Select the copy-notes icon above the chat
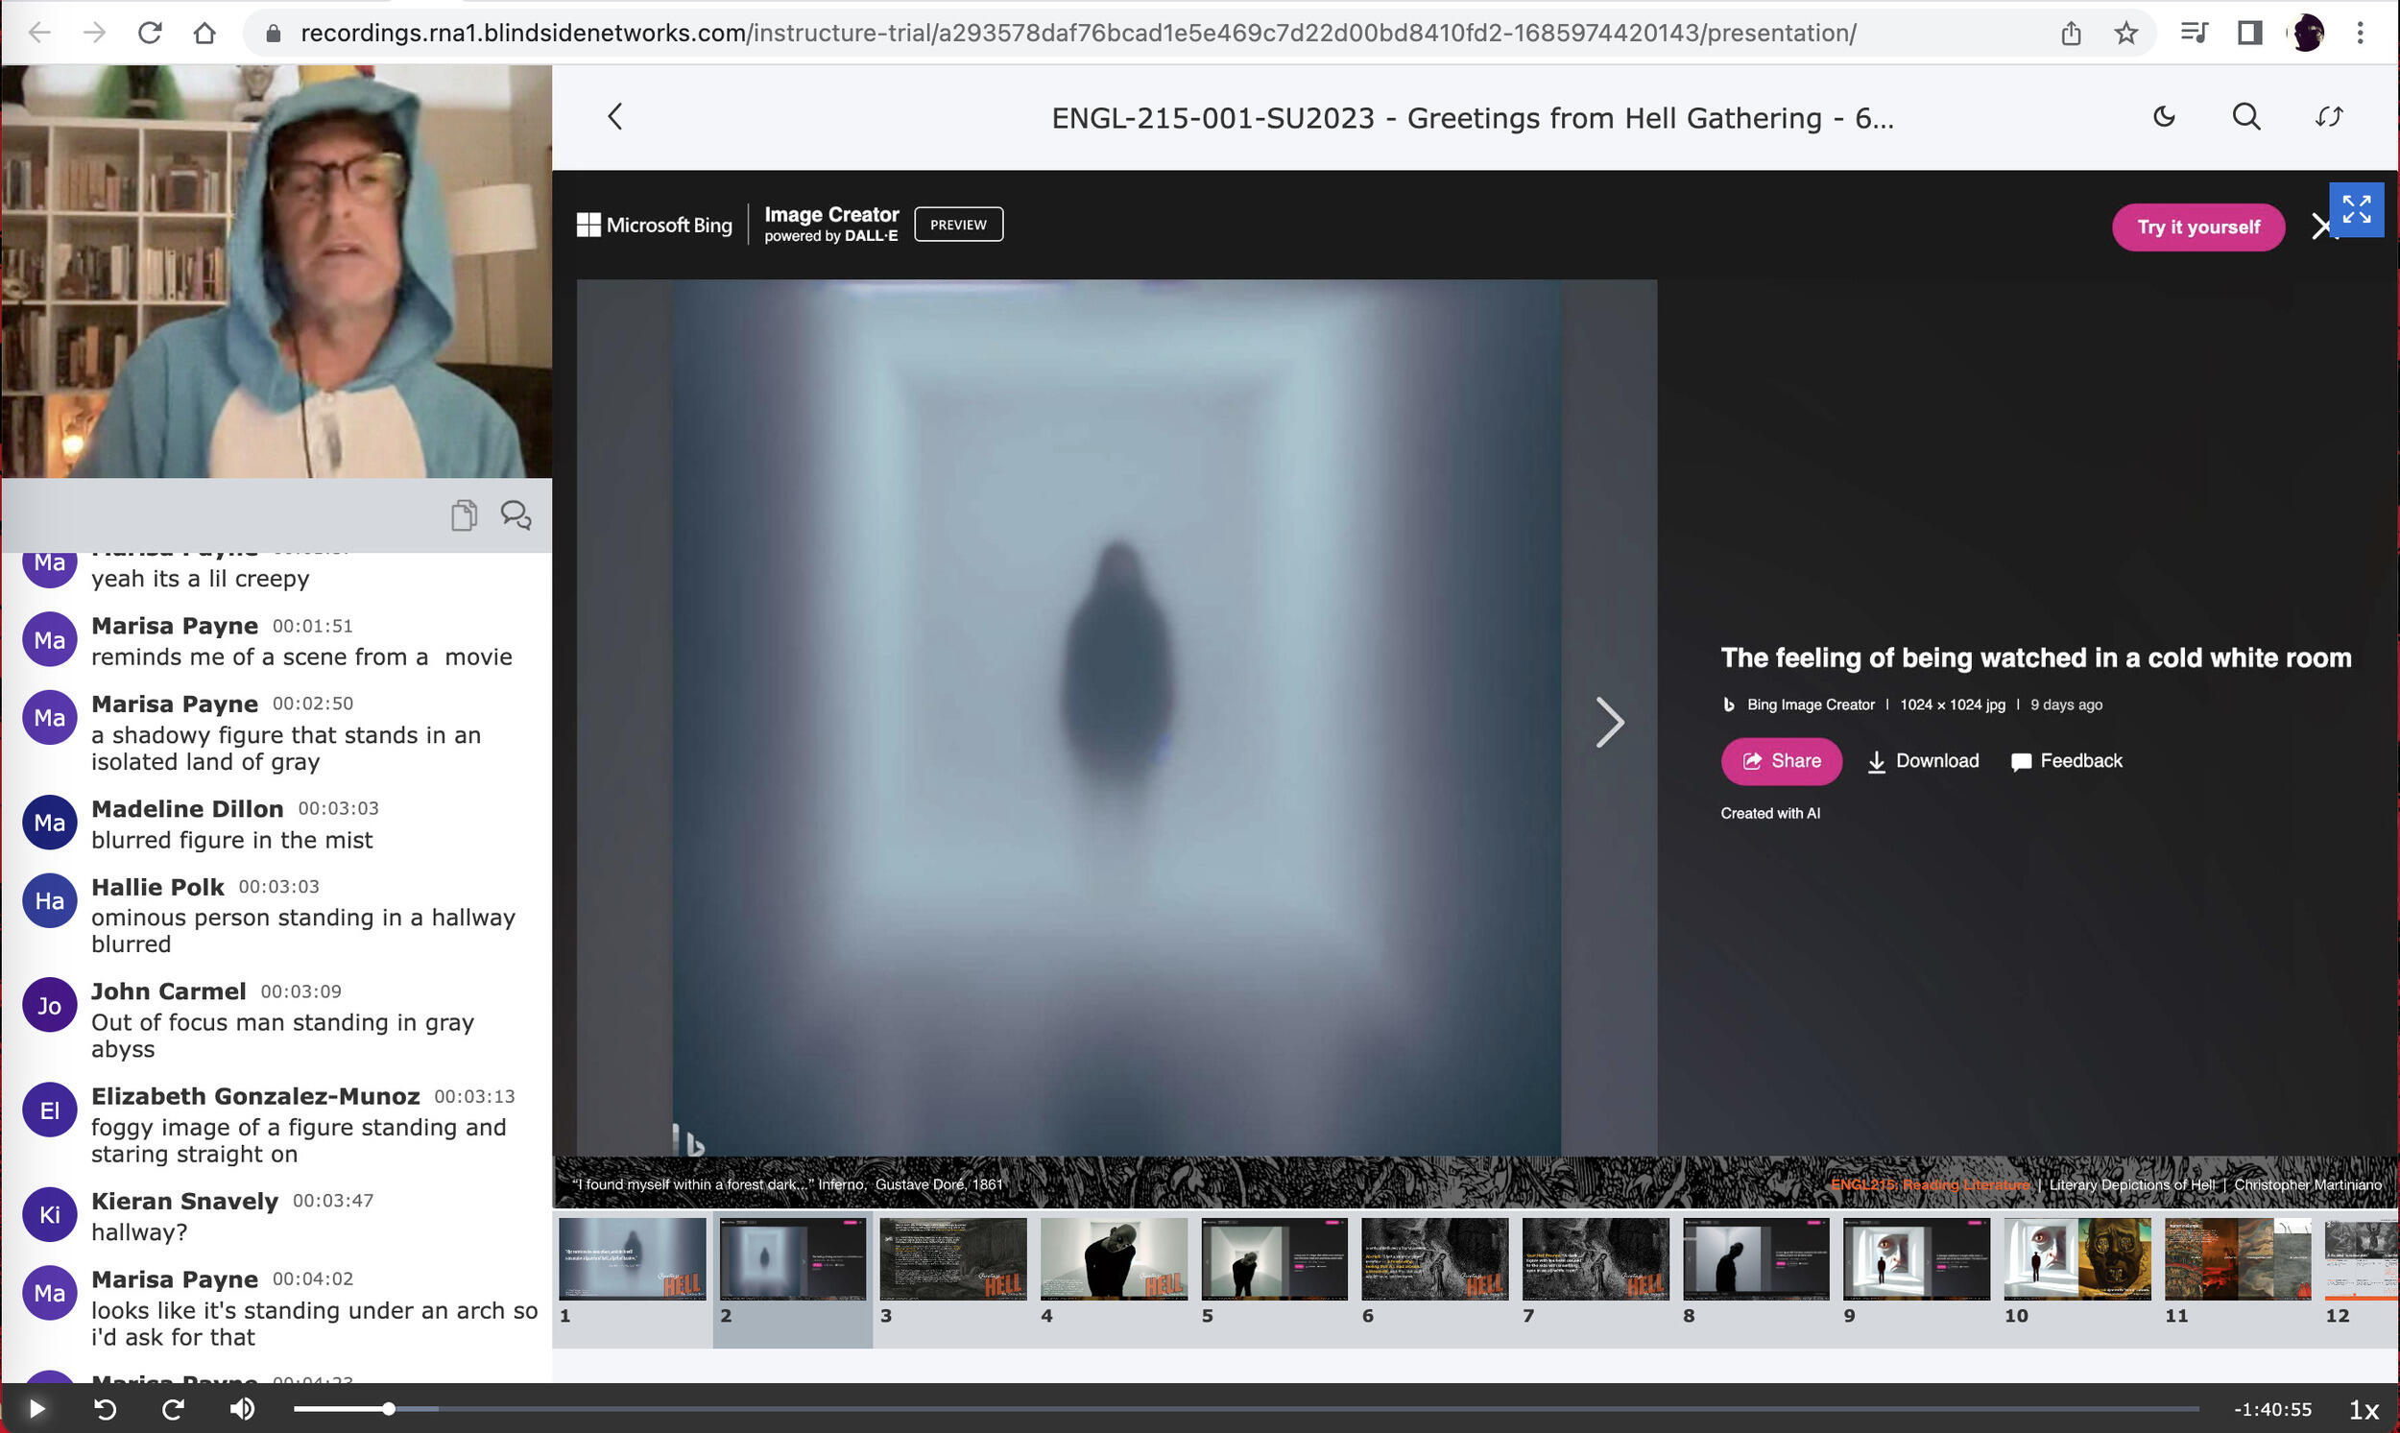Image resolution: width=2400 pixels, height=1433 pixels. pos(464,515)
